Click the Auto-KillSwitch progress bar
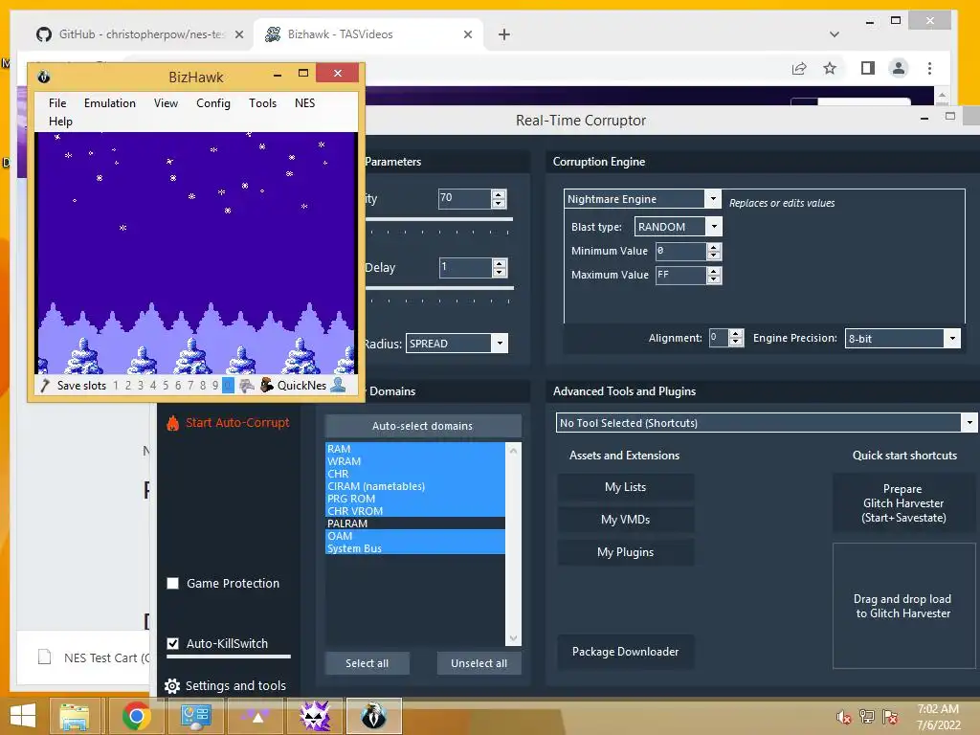The width and height of the screenshot is (980, 735). (x=230, y=657)
